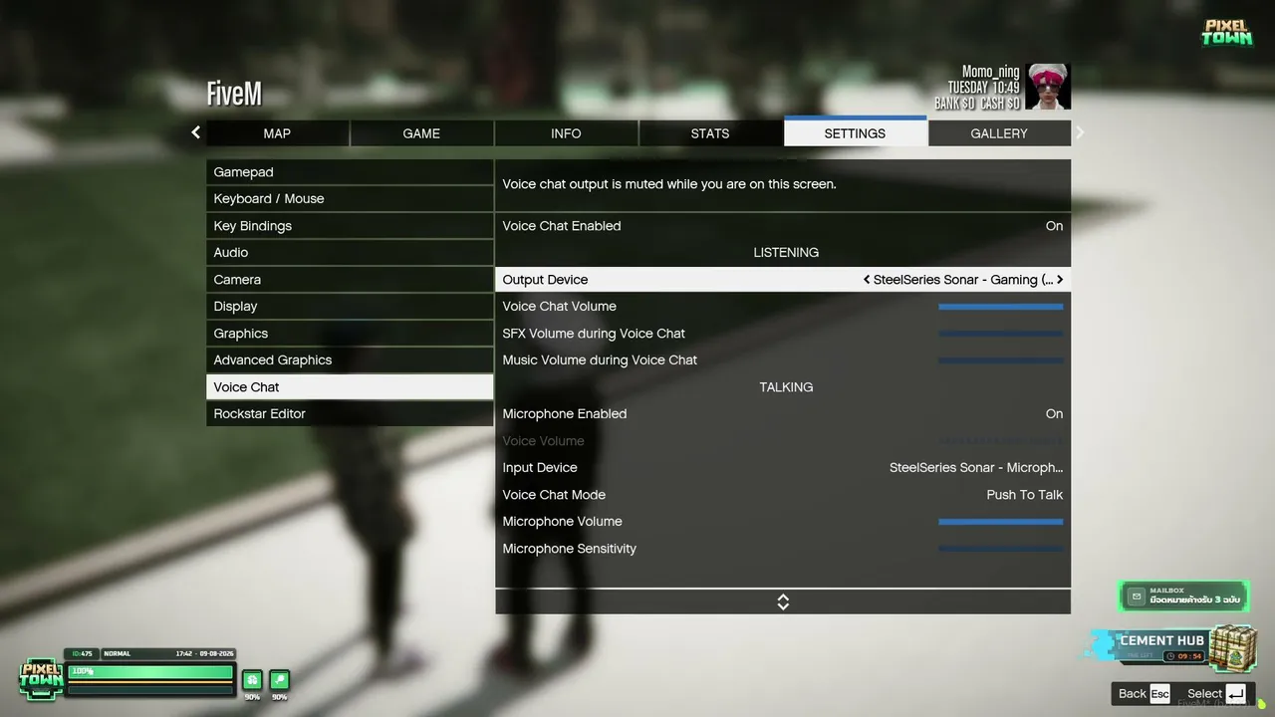This screenshot has width=1275, height=717.
Task: Click the LISTENING section header
Action: 786,253
